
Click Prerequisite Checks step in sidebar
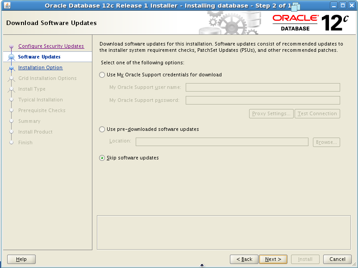[x=42, y=111]
